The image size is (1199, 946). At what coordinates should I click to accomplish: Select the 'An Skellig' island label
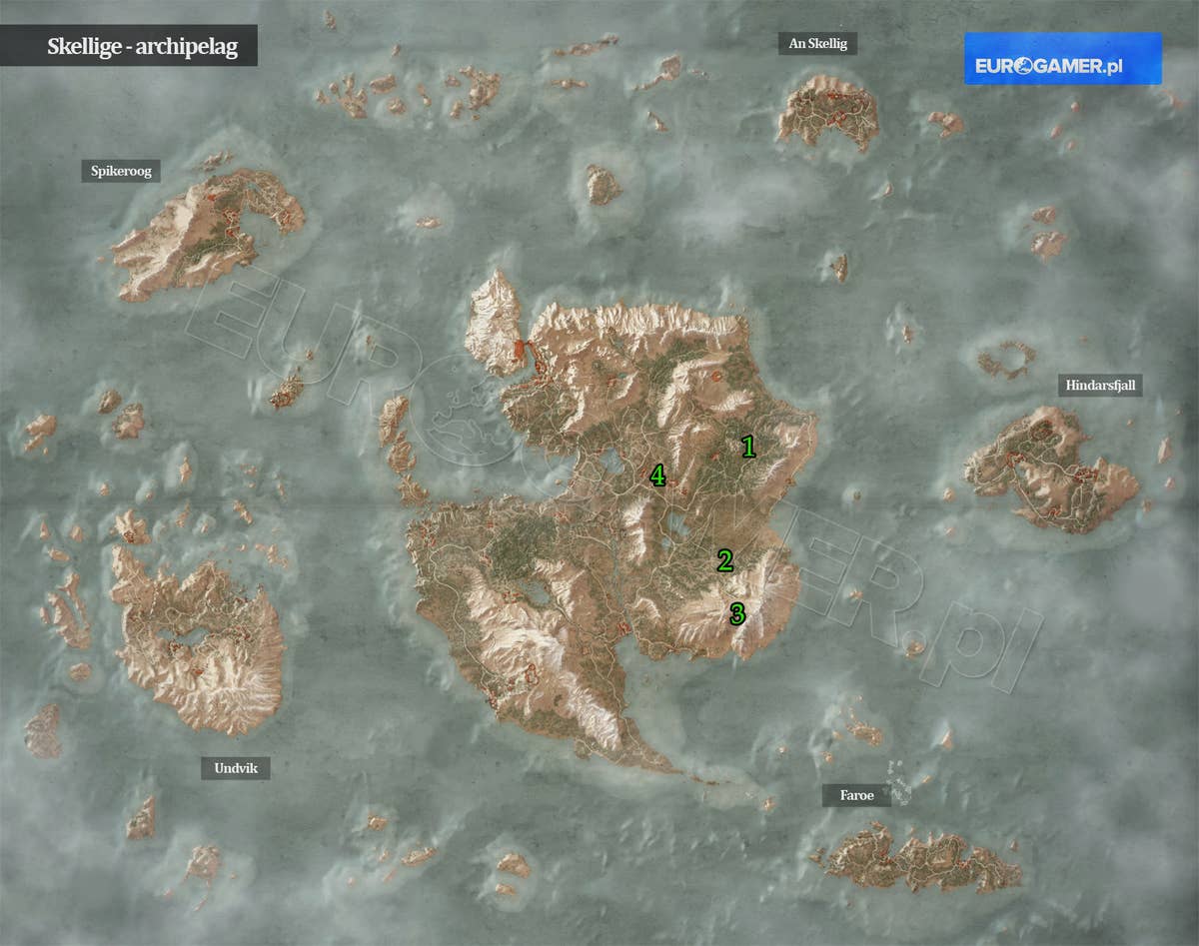click(817, 43)
